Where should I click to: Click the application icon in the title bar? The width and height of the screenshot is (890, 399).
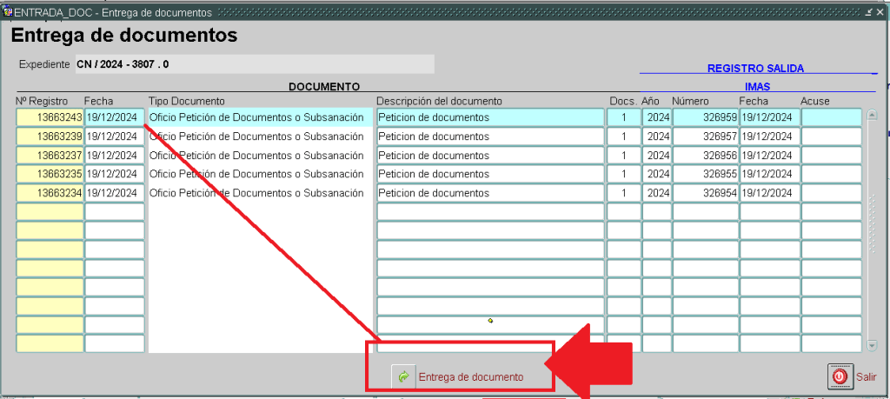7,12
